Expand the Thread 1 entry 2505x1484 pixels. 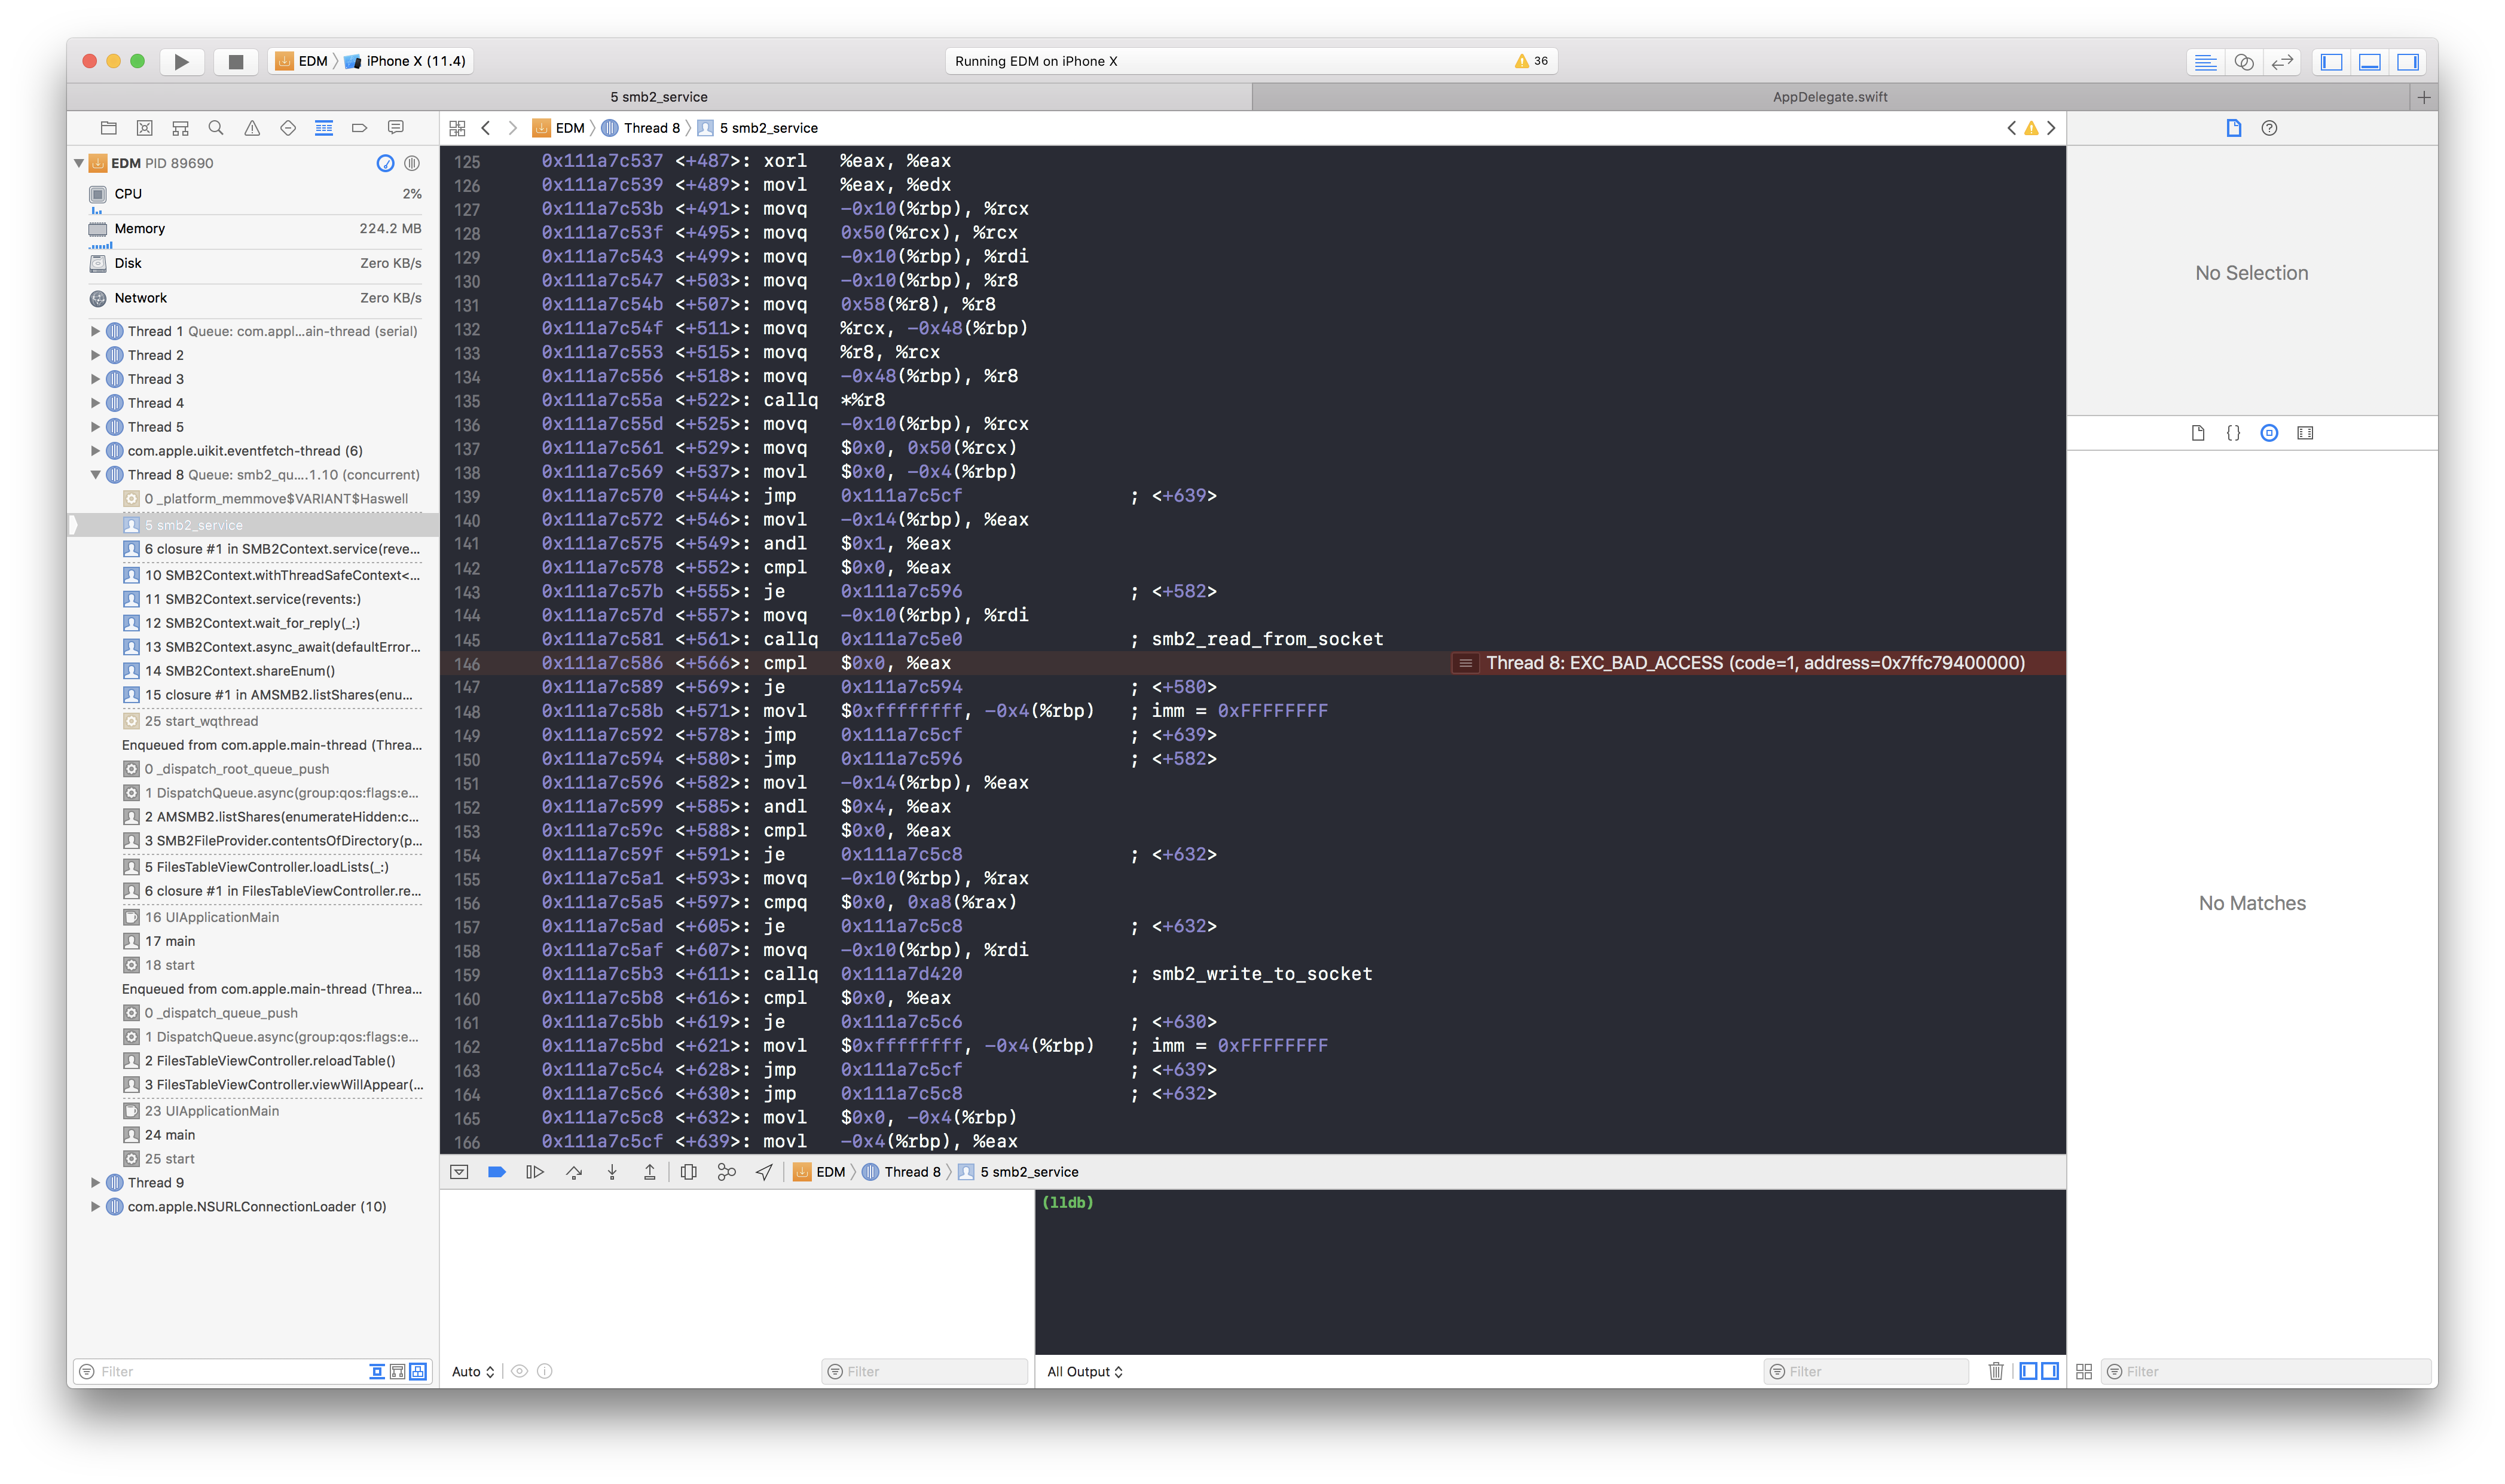[x=96, y=331]
